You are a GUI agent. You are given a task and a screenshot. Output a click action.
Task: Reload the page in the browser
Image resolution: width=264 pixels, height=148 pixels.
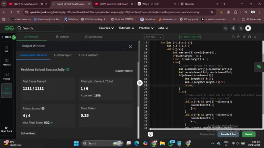(18, 12)
